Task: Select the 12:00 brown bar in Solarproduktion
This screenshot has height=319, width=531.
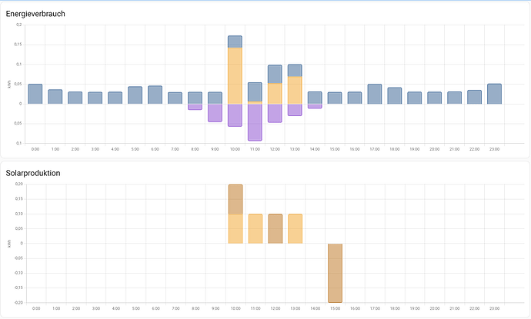Action: (x=275, y=228)
